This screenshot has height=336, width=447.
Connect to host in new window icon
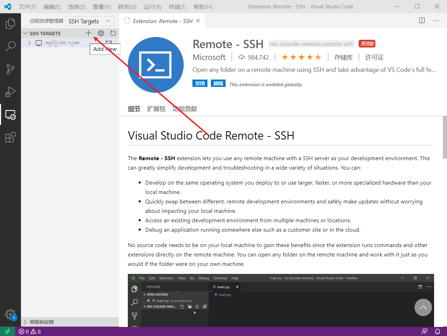point(109,42)
